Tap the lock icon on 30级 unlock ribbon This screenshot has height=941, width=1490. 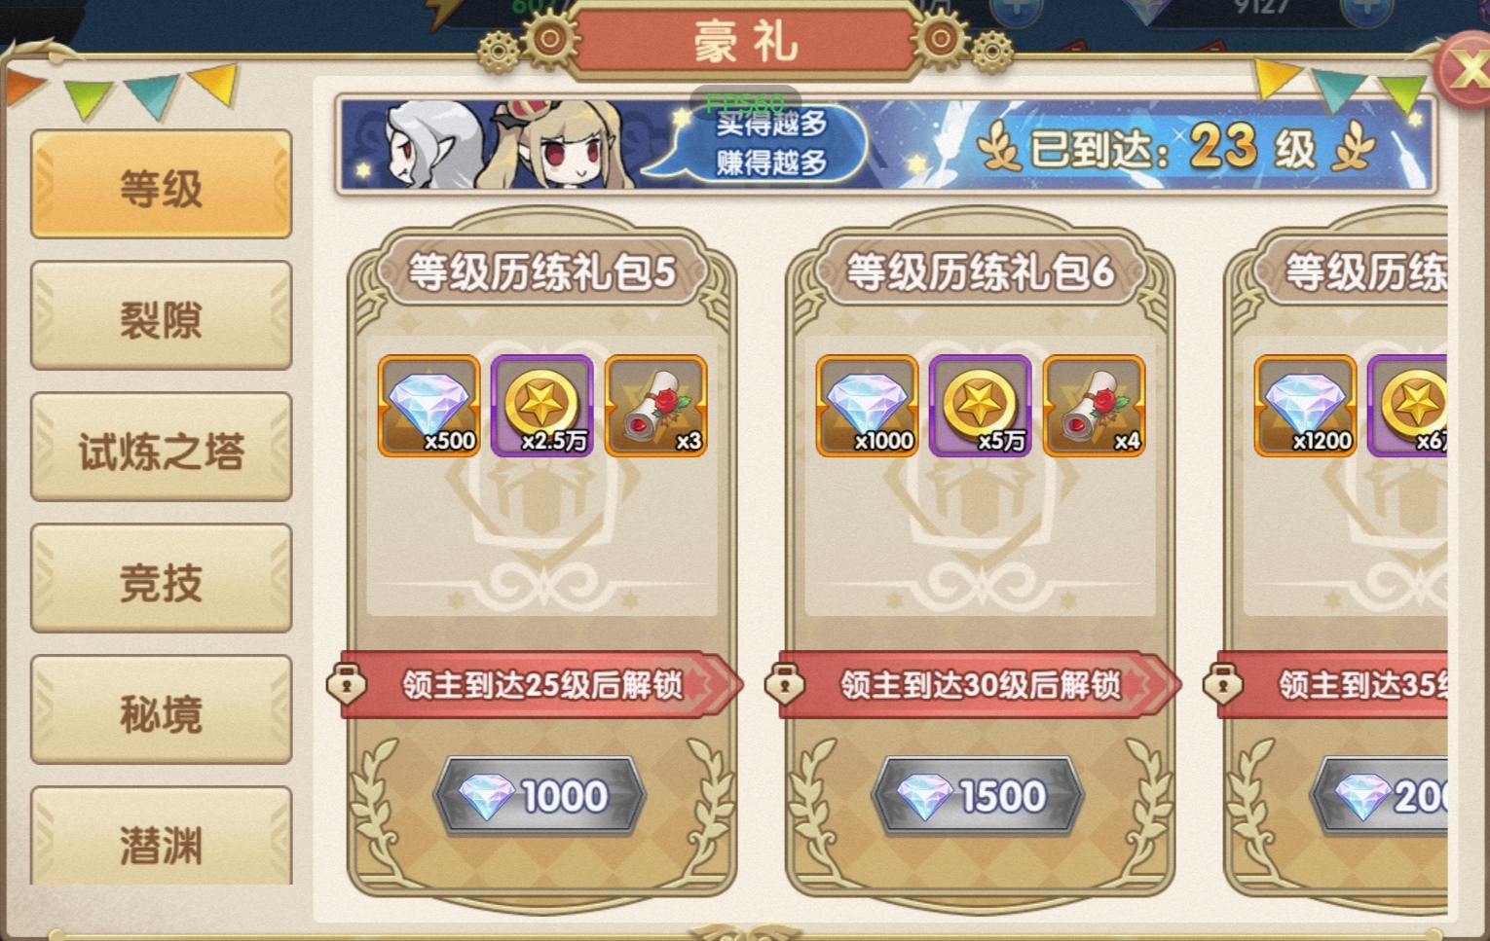pyautogui.click(x=785, y=684)
